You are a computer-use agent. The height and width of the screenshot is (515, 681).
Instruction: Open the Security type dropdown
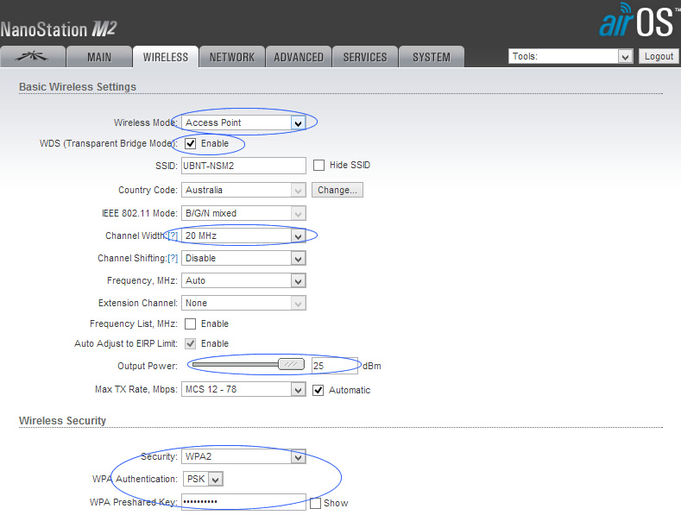[x=243, y=457]
